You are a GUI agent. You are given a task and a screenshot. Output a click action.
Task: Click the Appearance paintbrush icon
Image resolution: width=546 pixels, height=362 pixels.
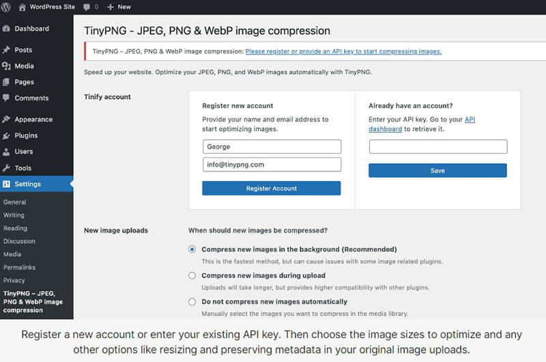click(6, 120)
